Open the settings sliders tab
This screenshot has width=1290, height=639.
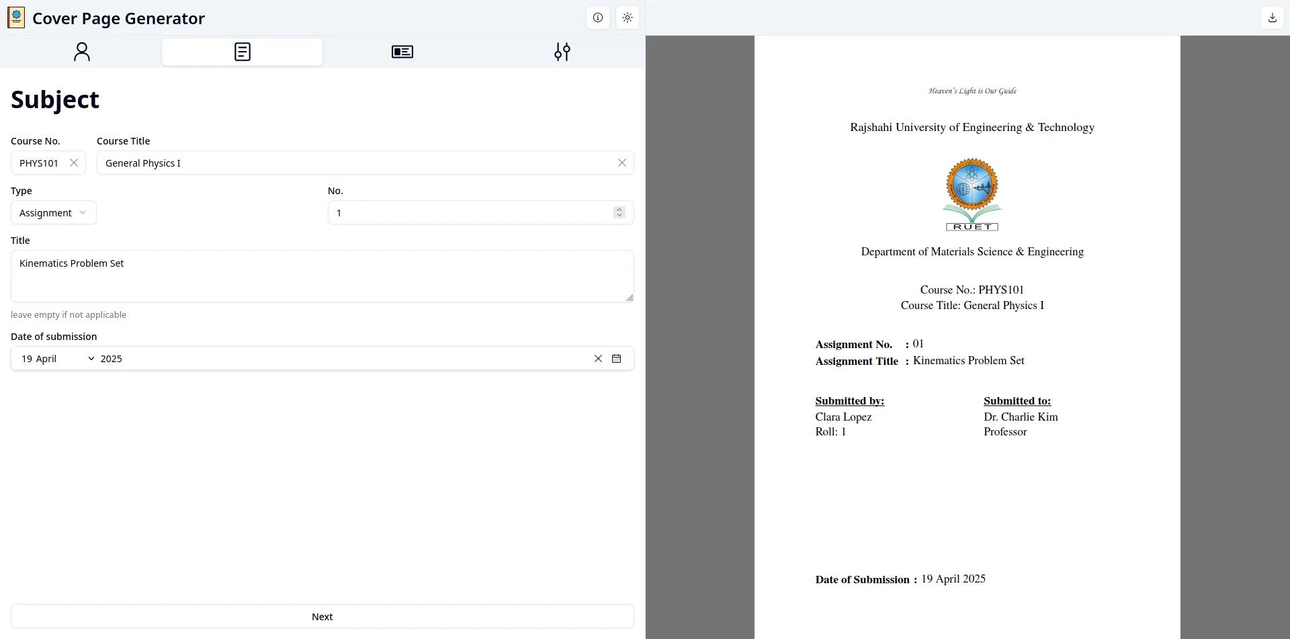(x=562, y=52)
